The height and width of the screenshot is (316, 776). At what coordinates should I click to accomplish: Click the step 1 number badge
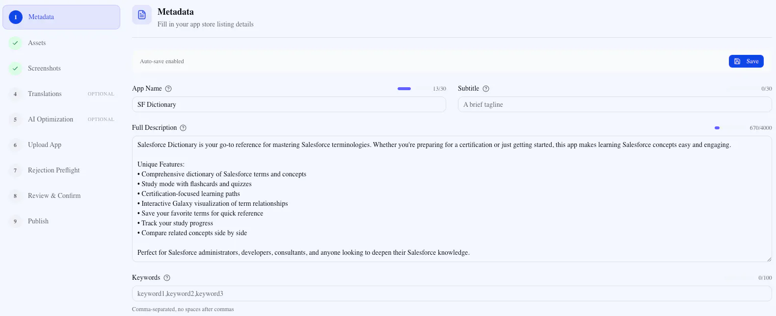click(x=15, y=17)
